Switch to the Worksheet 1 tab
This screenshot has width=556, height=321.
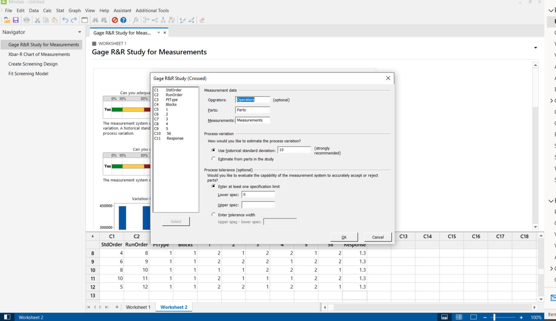[138, 307]
